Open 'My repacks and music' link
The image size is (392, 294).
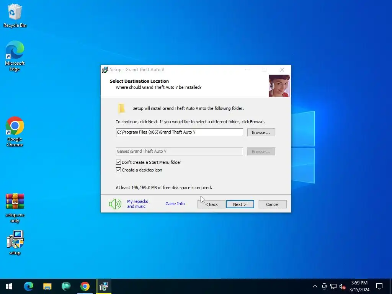coord(137,204)
